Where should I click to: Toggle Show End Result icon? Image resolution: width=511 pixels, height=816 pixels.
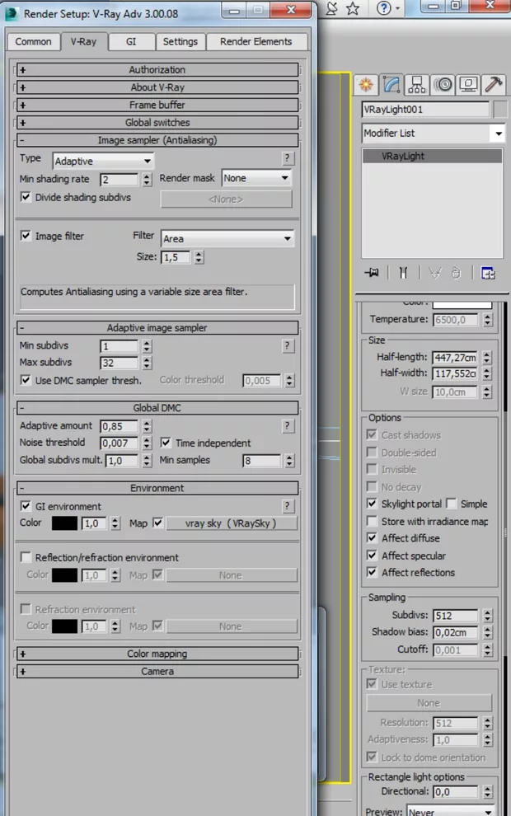(x=403, y=273)
